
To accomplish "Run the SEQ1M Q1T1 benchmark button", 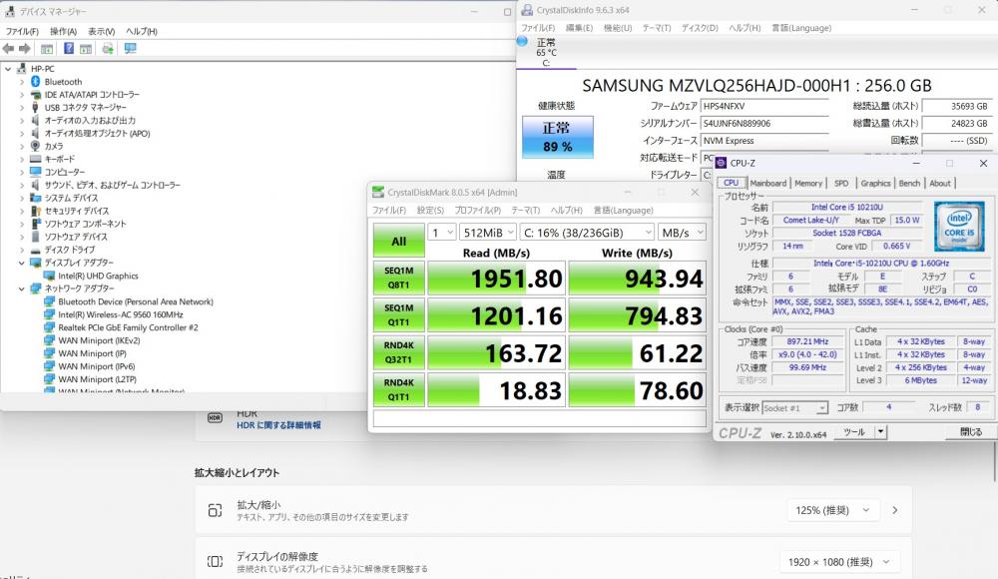I will pyautogui.click(x=399, y=315).
